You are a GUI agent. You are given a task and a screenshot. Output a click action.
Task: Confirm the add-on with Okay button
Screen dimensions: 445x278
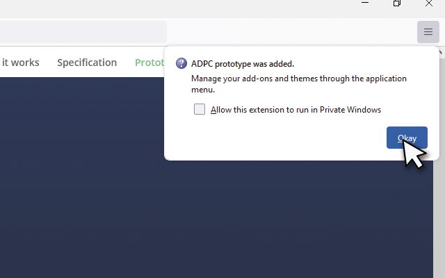click(x=407, y=138)
